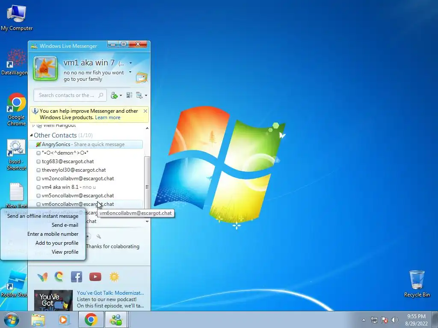Open the volume icon in system tray

395,320
